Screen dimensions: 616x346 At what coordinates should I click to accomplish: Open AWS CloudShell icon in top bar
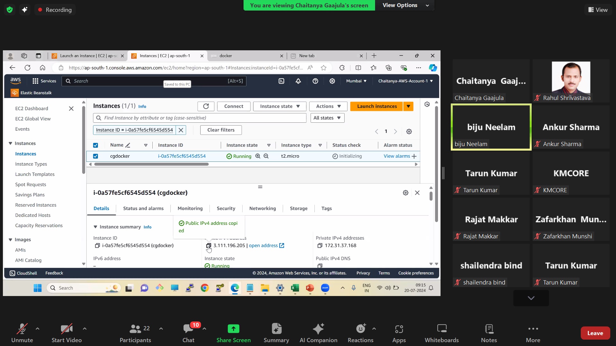(281, 81)
